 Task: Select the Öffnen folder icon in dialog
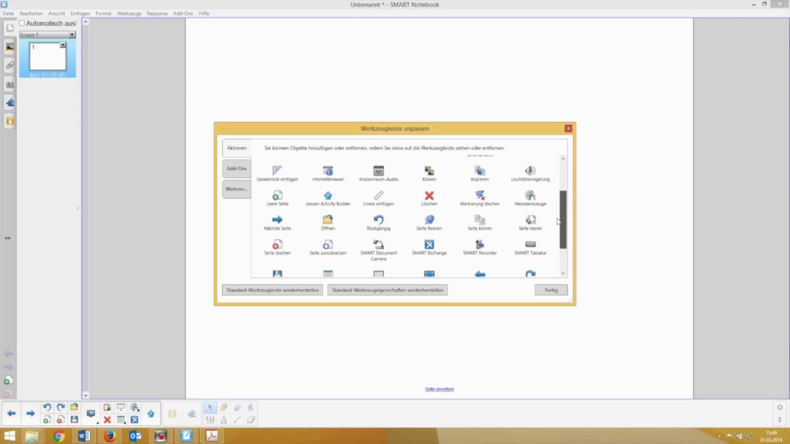[x=328, y=220]
